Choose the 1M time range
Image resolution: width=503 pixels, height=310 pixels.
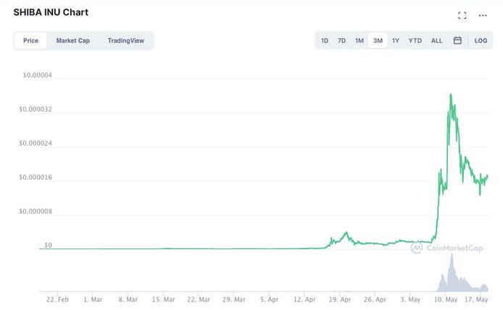pyautogui.click(x=359, y=41)
